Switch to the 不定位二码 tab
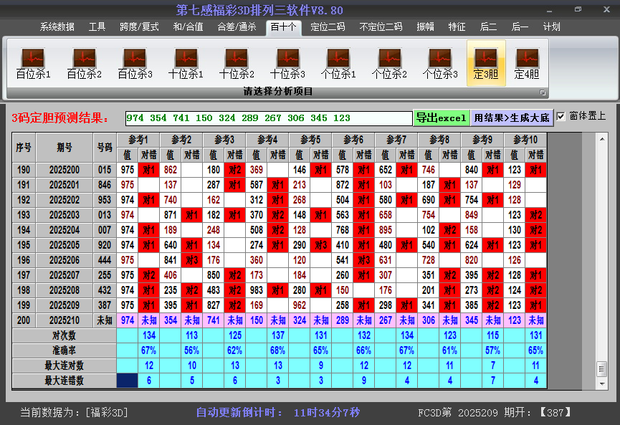This screenshot has width=620, height=425. coord(381,27)
